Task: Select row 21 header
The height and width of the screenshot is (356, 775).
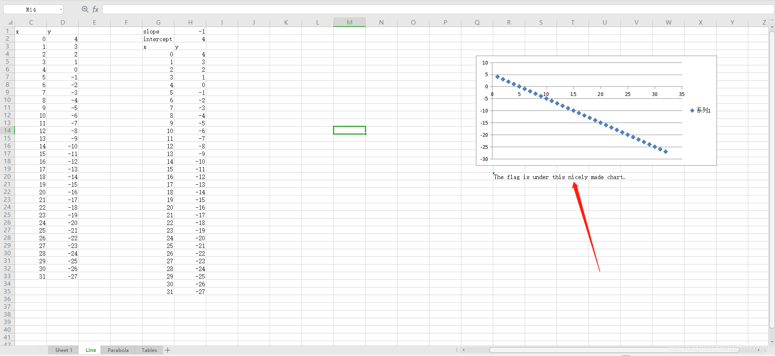Action: [x=7, y=184]
